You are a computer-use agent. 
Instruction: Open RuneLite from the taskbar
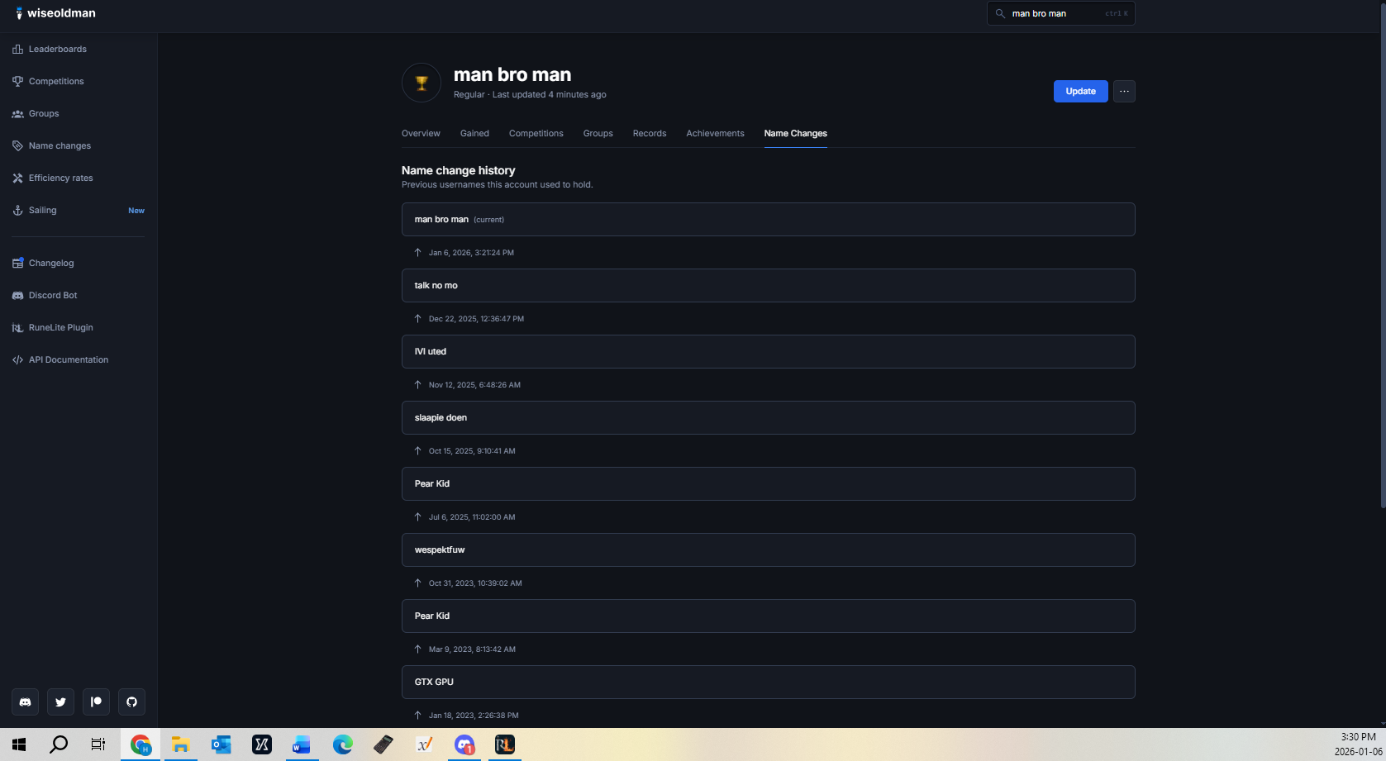[504, 744]
